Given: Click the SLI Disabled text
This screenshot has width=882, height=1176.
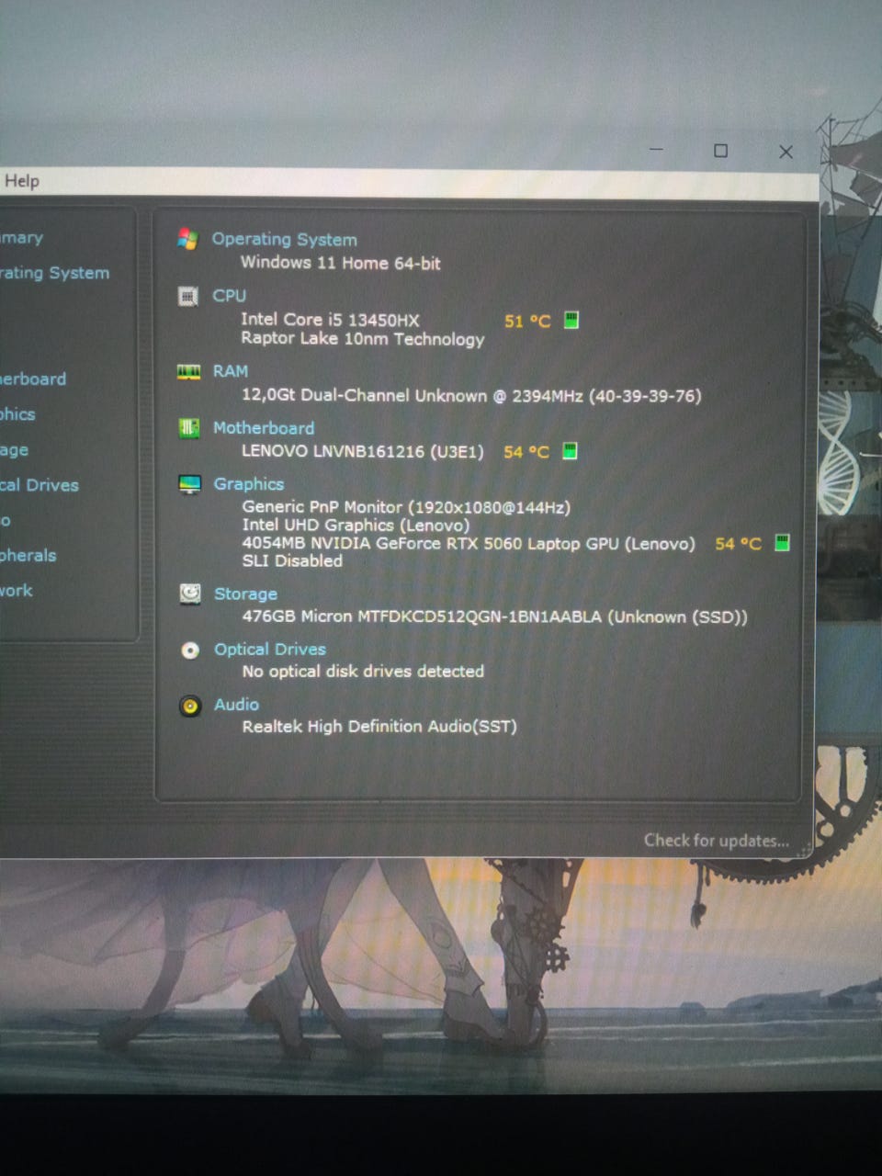Looking at the screenshot, I should pyautogui.click(x=292, y=560).
